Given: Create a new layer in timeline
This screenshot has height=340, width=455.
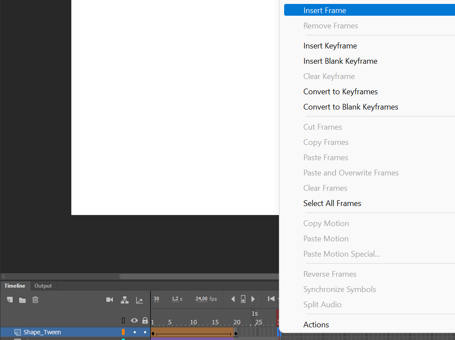Looking at the screenshot, I should [x=10, y=299].
